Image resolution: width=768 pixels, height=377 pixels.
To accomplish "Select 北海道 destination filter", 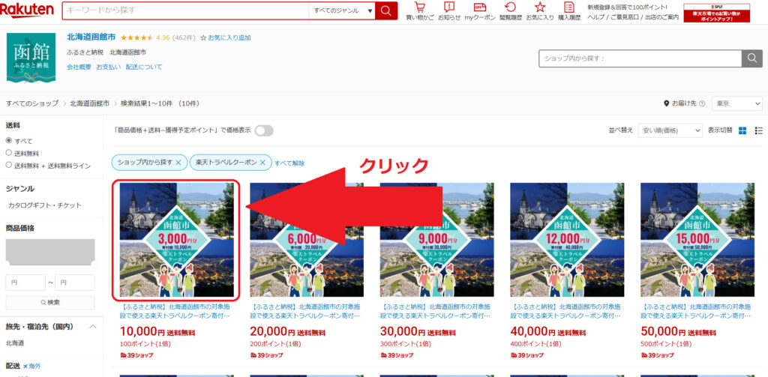I will (15, 343).
